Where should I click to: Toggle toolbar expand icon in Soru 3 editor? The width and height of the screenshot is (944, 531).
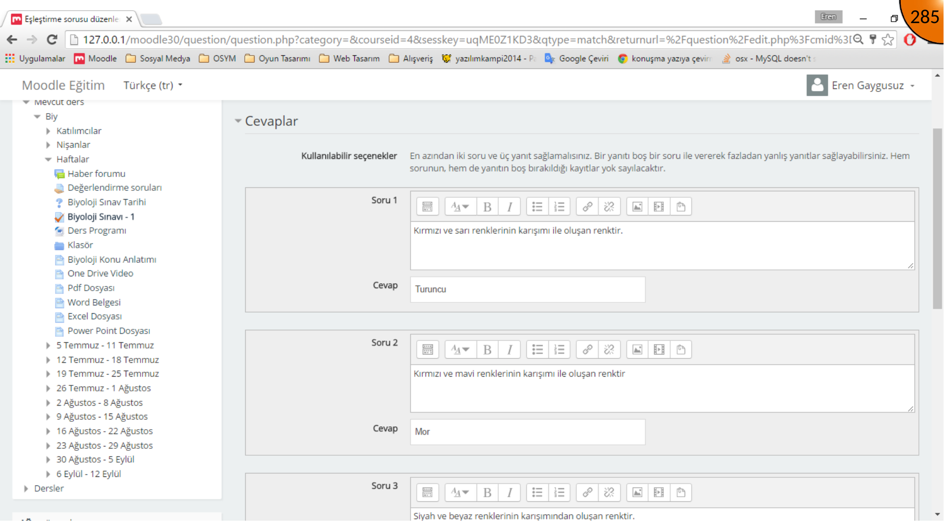click(x=428, y=492)
